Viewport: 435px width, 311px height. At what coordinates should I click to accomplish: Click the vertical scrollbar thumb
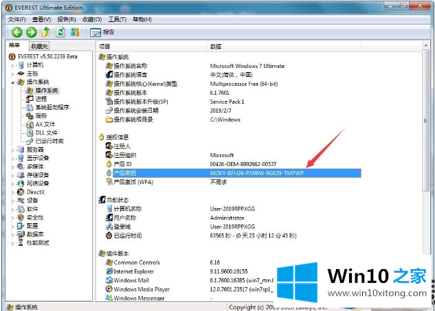click(x=426, y=121)
